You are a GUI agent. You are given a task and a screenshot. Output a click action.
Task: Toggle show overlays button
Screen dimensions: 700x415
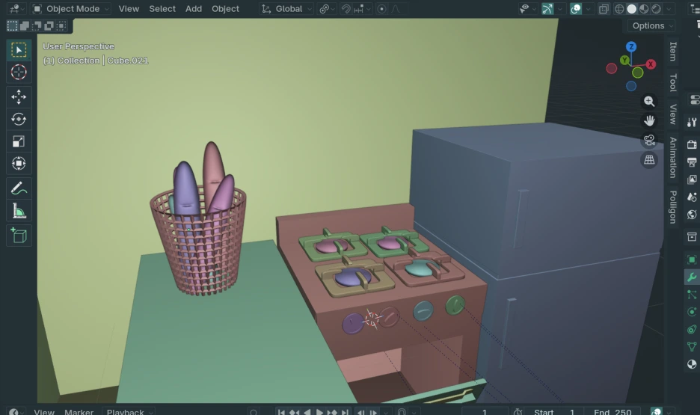[576, 9]
